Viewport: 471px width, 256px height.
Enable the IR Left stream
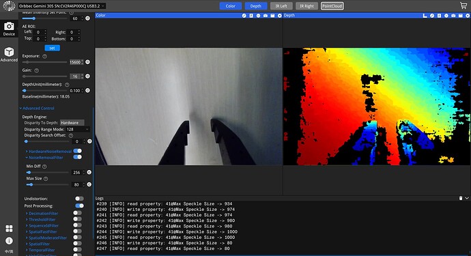coord(281,6)
